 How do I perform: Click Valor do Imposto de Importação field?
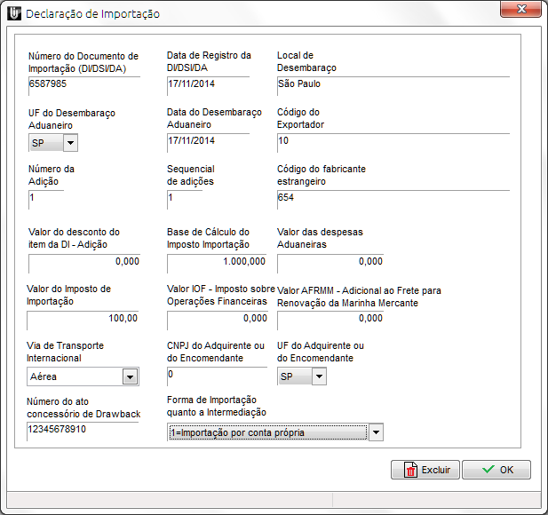[83, 318]
